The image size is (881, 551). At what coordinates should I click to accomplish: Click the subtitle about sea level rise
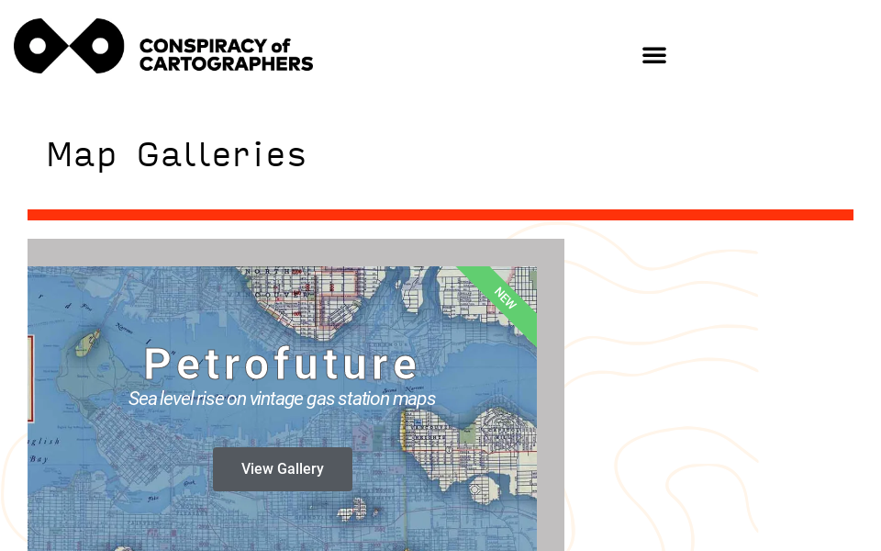click(282, 399)
